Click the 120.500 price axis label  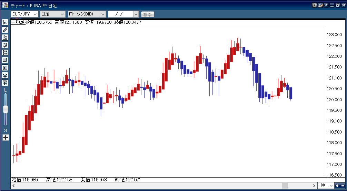coord(334,89)
